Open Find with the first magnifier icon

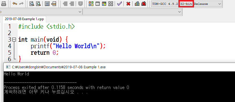tap(32, 4)
